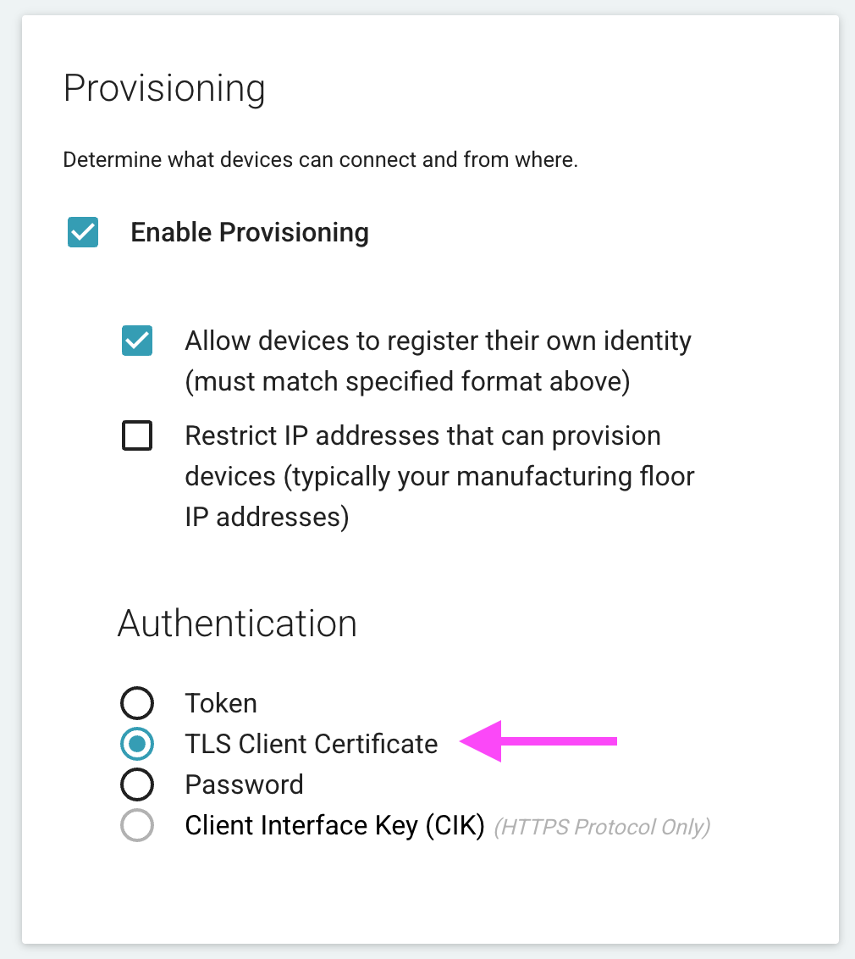855x959 pixels.
Task: Click the 'Allow devices to register their own identity' text
Action: pos(438,341)
